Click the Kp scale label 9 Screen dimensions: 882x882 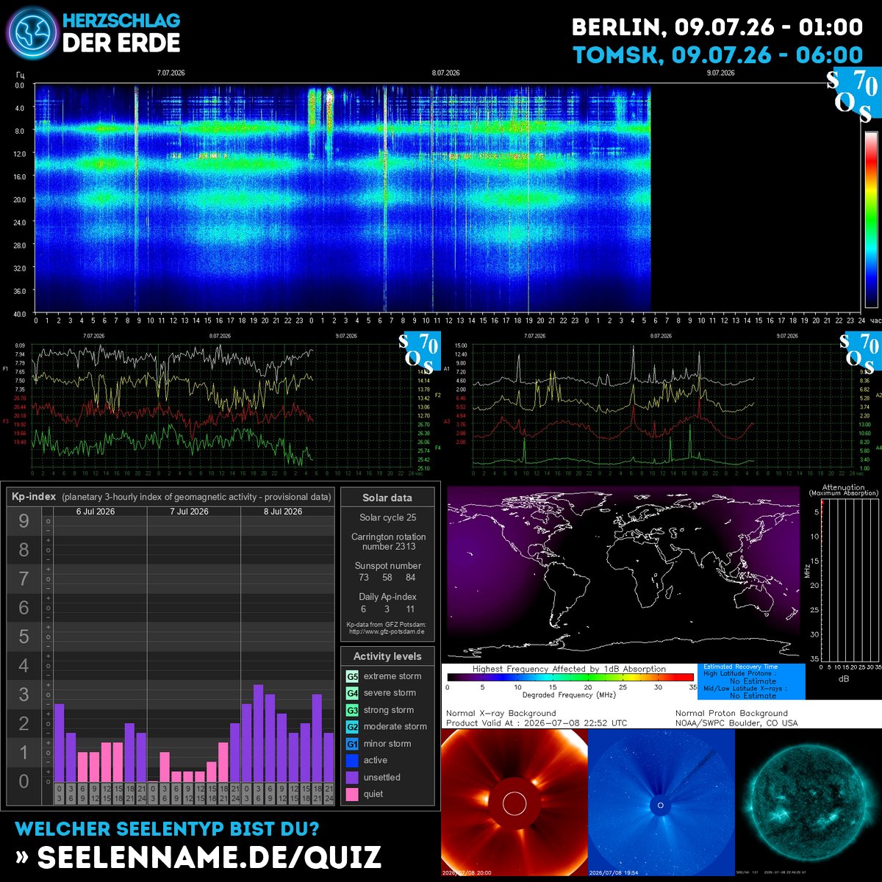coord(24,521)
